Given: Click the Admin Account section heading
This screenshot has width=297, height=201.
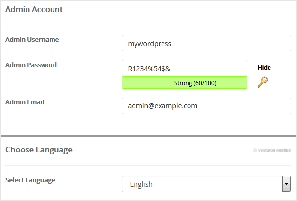Looking at the screenshot, I should click(x=34, y=9).
